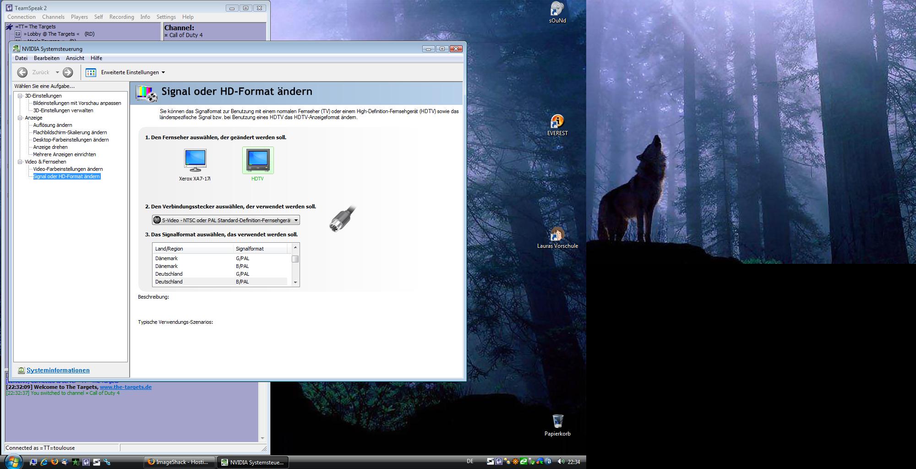Open the Bearbeiten menu
Image resolution: width=916 pixels, height=469 pixels.
47,58
